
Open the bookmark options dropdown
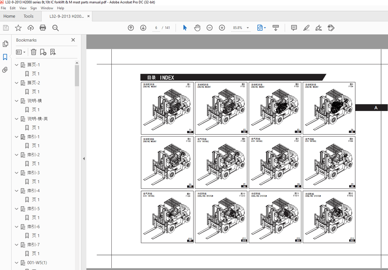pyautogui.click(x=20, y=52)
